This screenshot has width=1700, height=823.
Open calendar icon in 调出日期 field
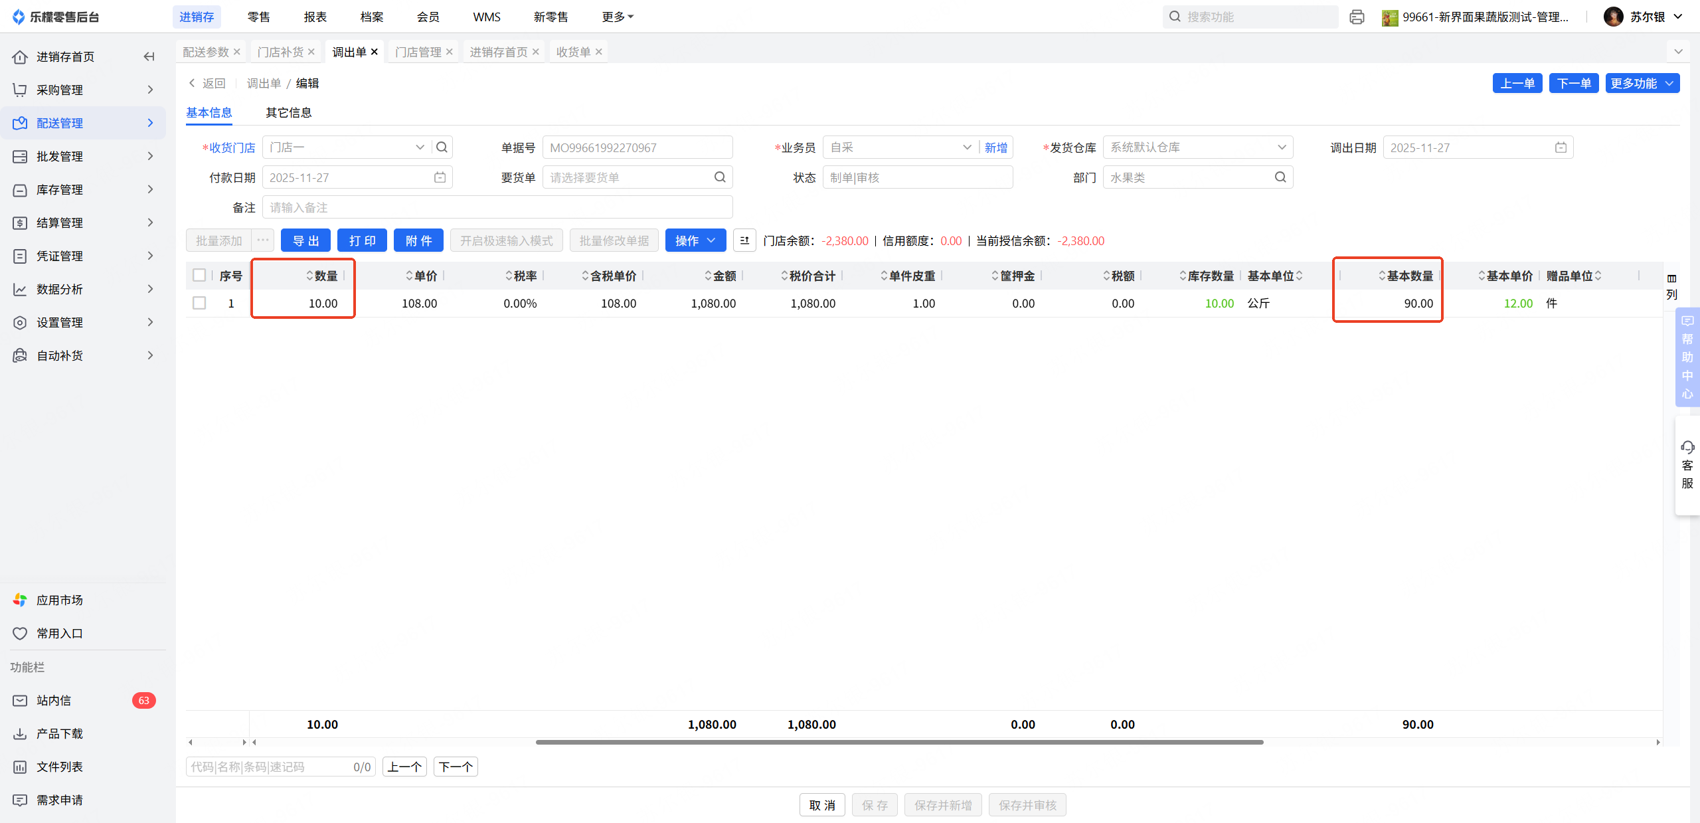(1561, 147)
